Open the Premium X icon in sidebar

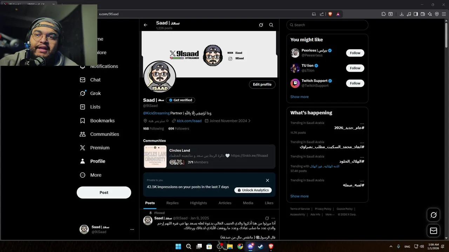(83, 148)
